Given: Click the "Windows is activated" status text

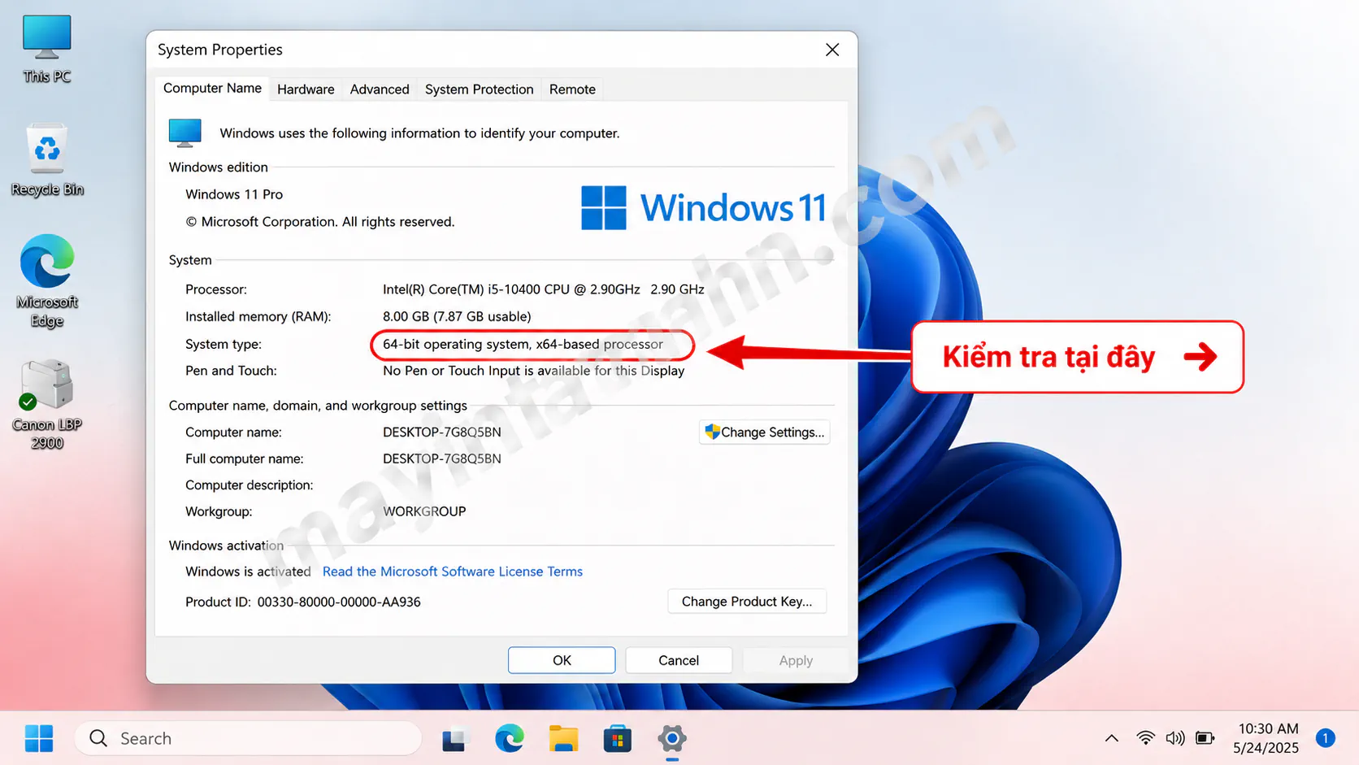Looking at the screenshot, I should pos(248,572).
